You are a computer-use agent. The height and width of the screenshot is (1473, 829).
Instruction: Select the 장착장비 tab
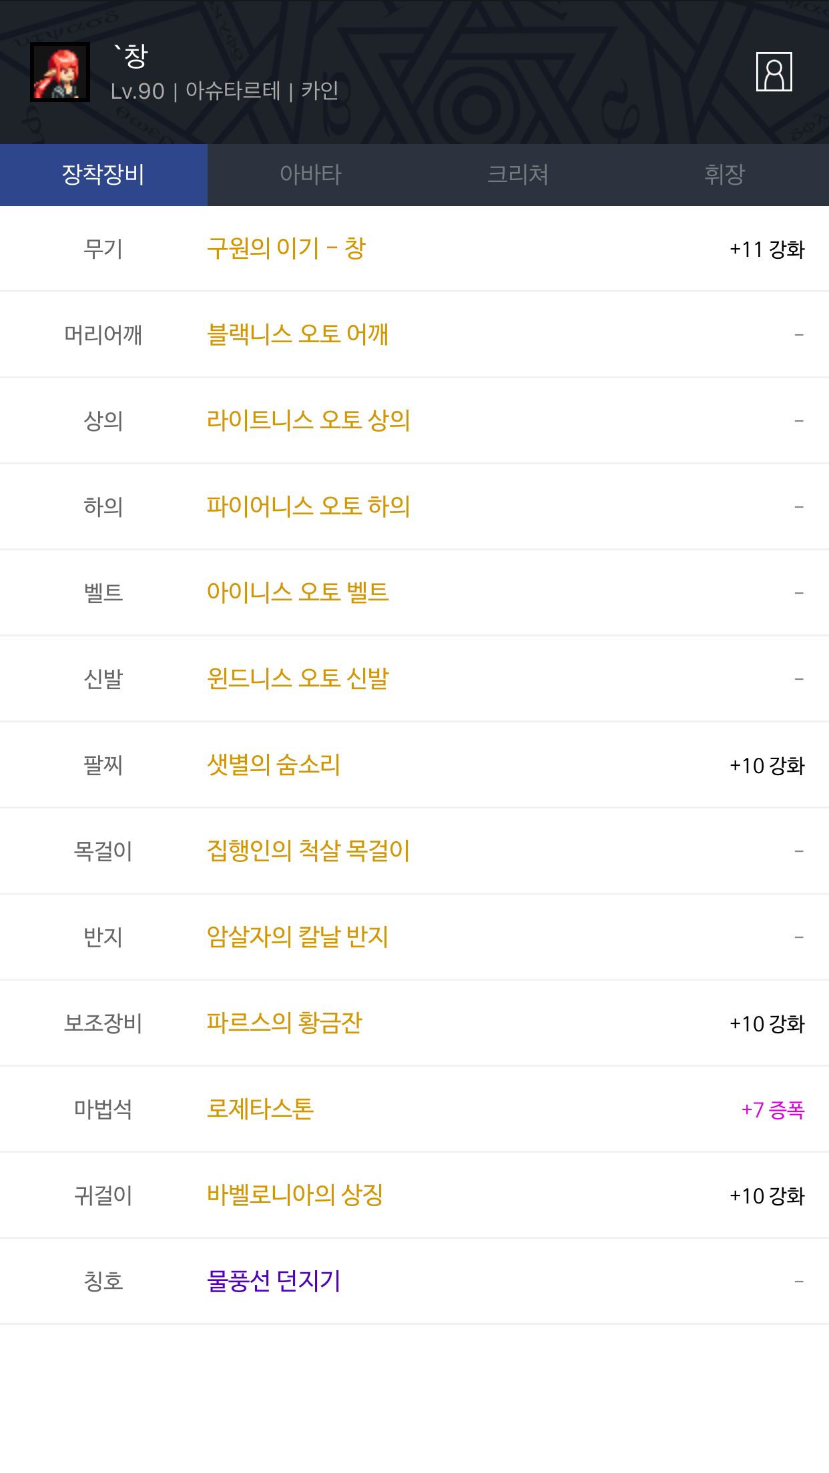click(103, 175)
